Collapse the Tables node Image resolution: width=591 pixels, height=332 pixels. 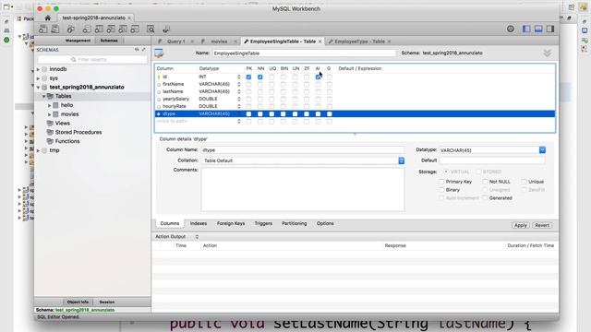(x=43, y=96)
